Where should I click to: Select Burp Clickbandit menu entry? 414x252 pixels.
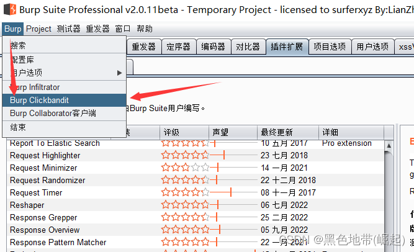click(39, 100)
